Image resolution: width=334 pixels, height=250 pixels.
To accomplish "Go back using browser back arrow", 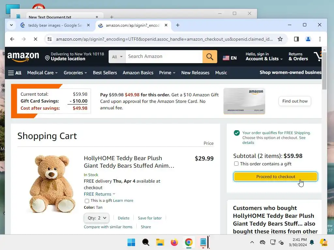I will [x=12, y=39].
